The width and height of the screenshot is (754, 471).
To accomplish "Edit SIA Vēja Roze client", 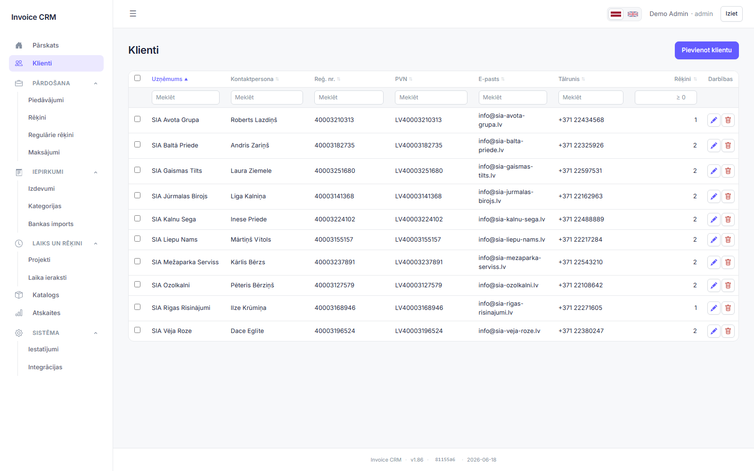I will (714, 331).
